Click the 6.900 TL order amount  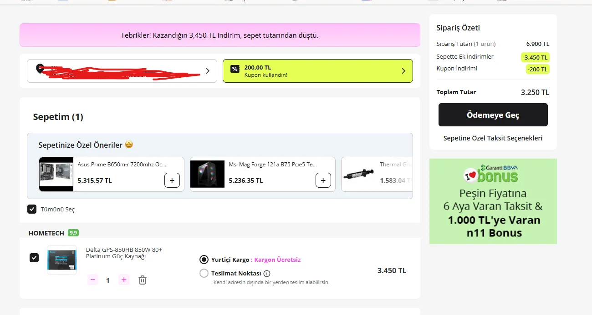tap(538, 44)
